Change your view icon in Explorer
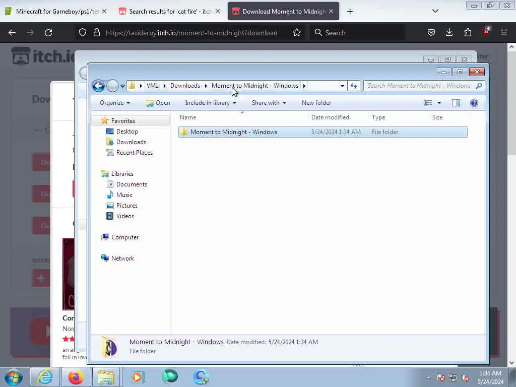 (x=428, y=103)
